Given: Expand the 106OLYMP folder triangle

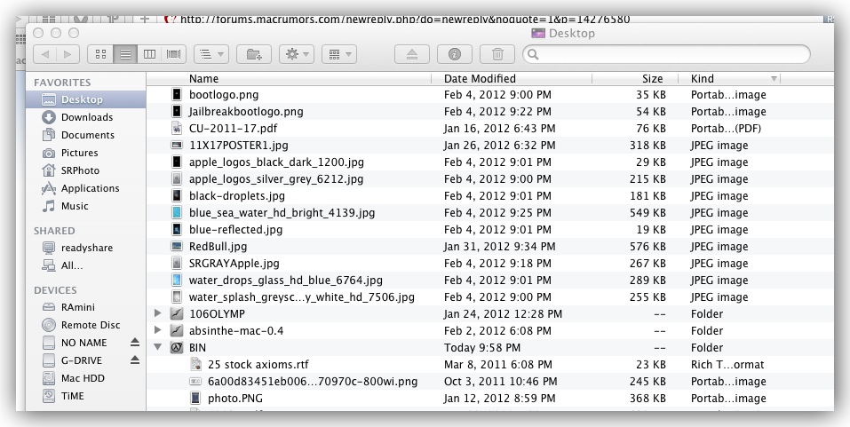Looking at the screenshot, I should tap(158, 313).
